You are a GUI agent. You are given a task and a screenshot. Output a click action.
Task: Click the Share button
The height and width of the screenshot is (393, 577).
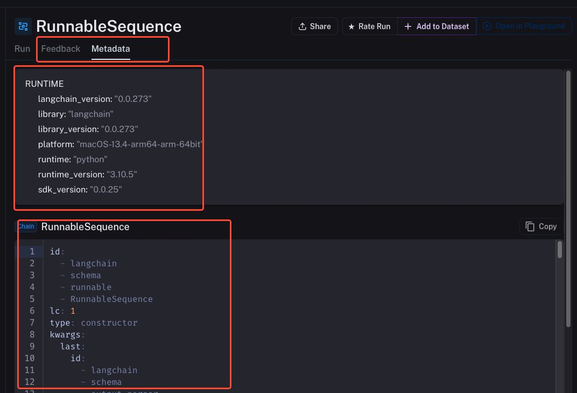(x=314, y=26)
